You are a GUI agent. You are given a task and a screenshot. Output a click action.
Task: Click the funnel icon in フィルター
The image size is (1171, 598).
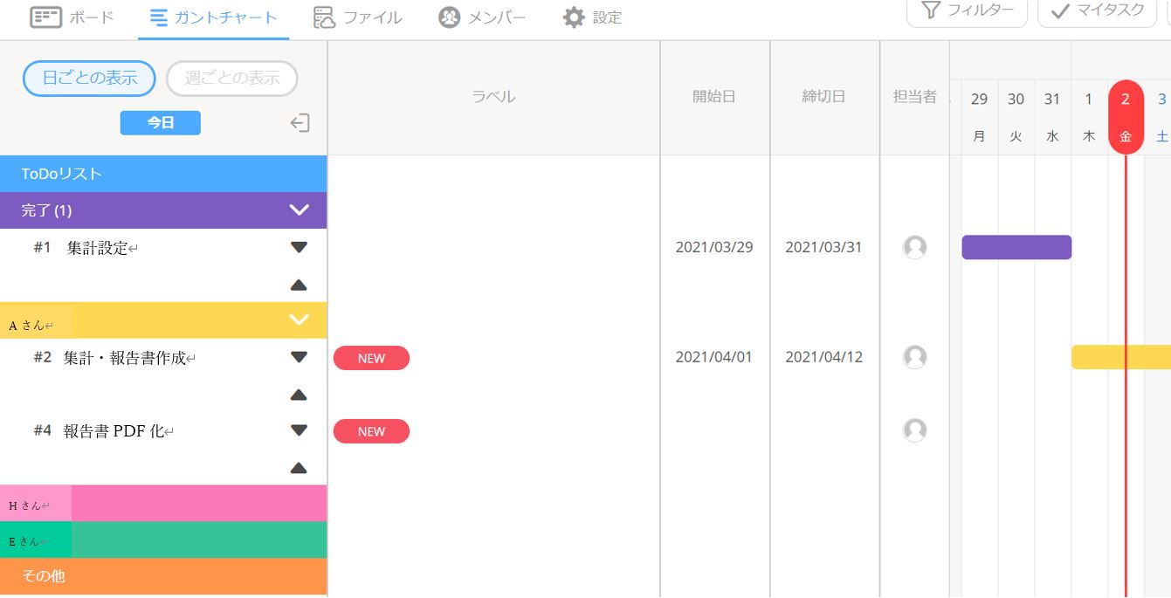(x=932, y=10)
